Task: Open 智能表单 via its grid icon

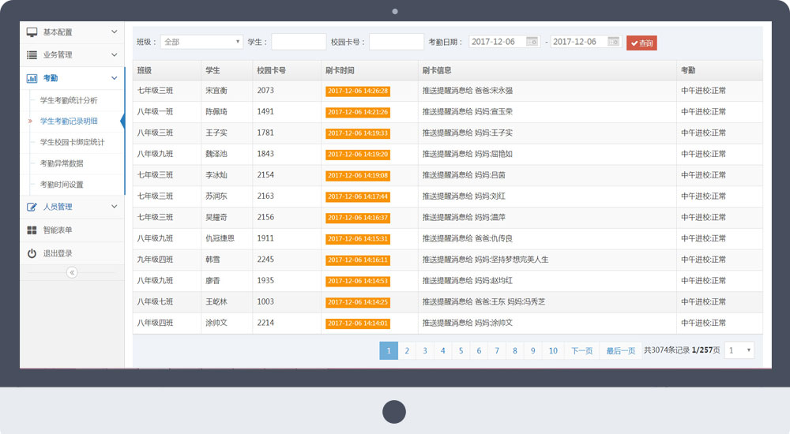Action: click(32, 230)
